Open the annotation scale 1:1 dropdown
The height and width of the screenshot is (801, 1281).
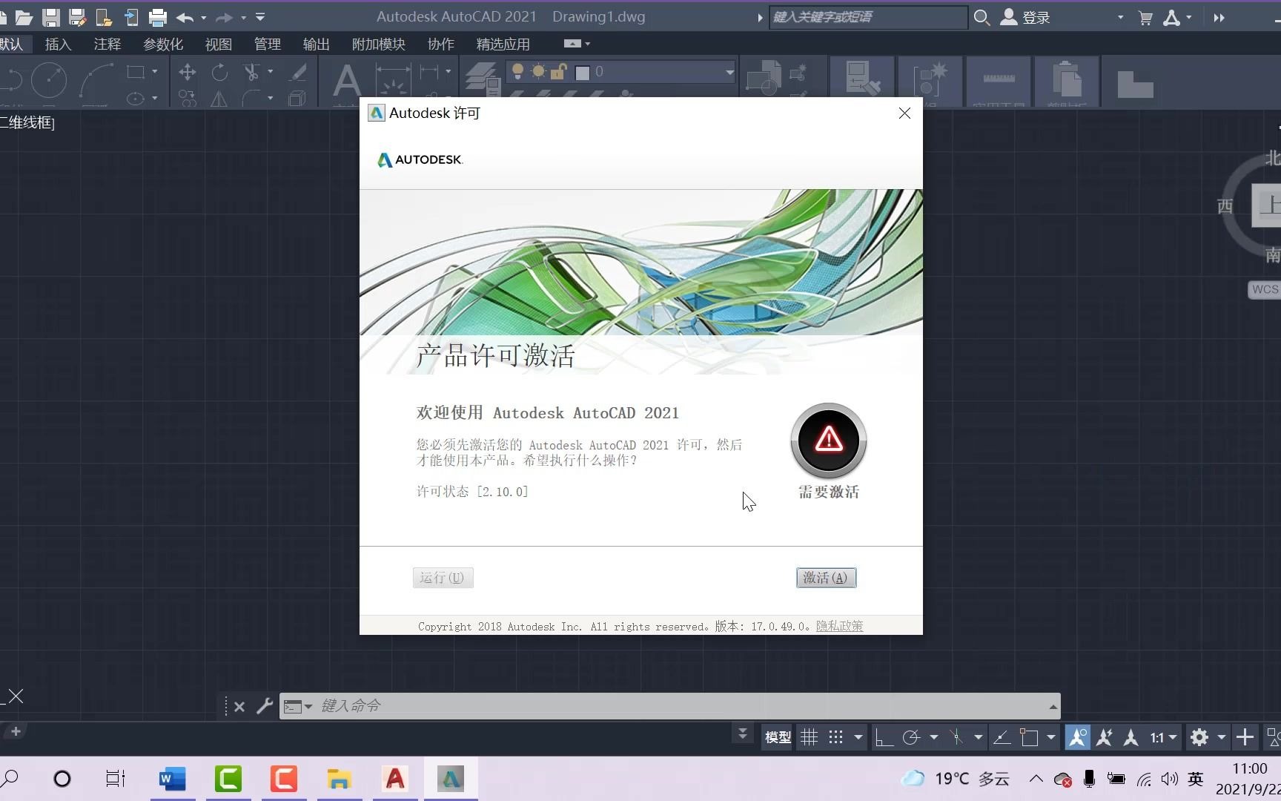pyautogui.click(x=1163, y=737)
